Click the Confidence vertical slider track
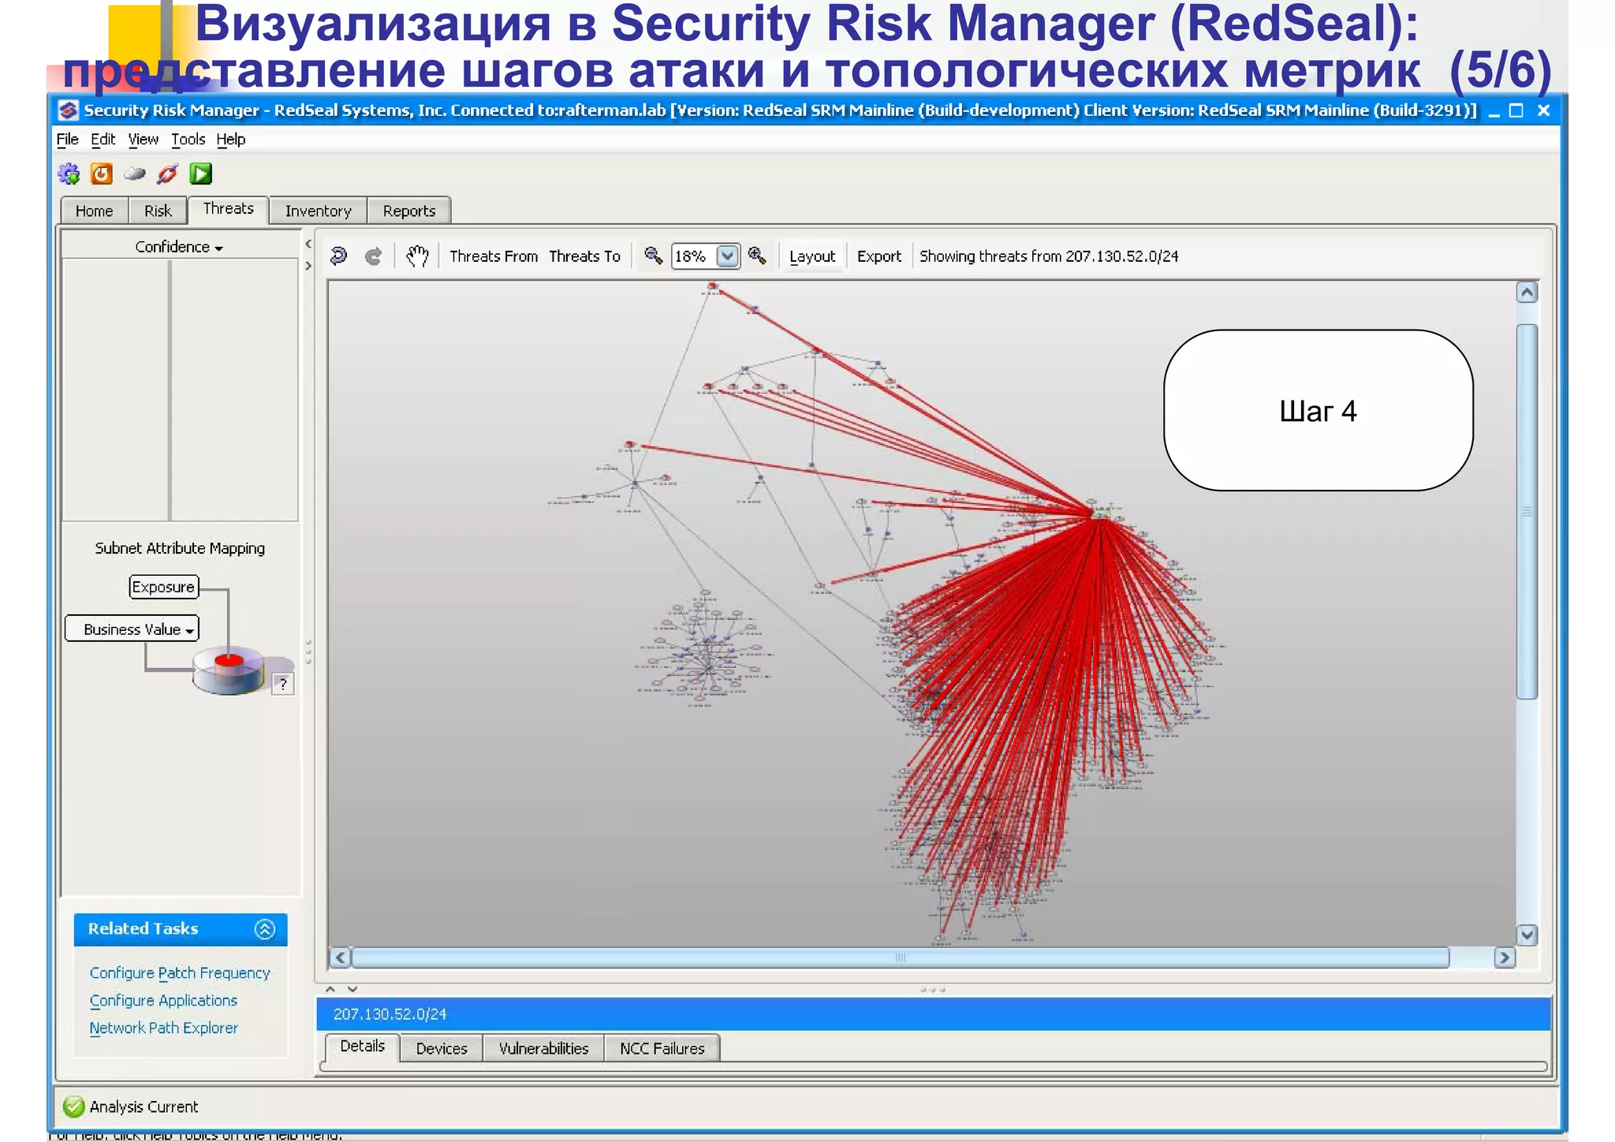Screen dimensions: 1615x1142 170,390
